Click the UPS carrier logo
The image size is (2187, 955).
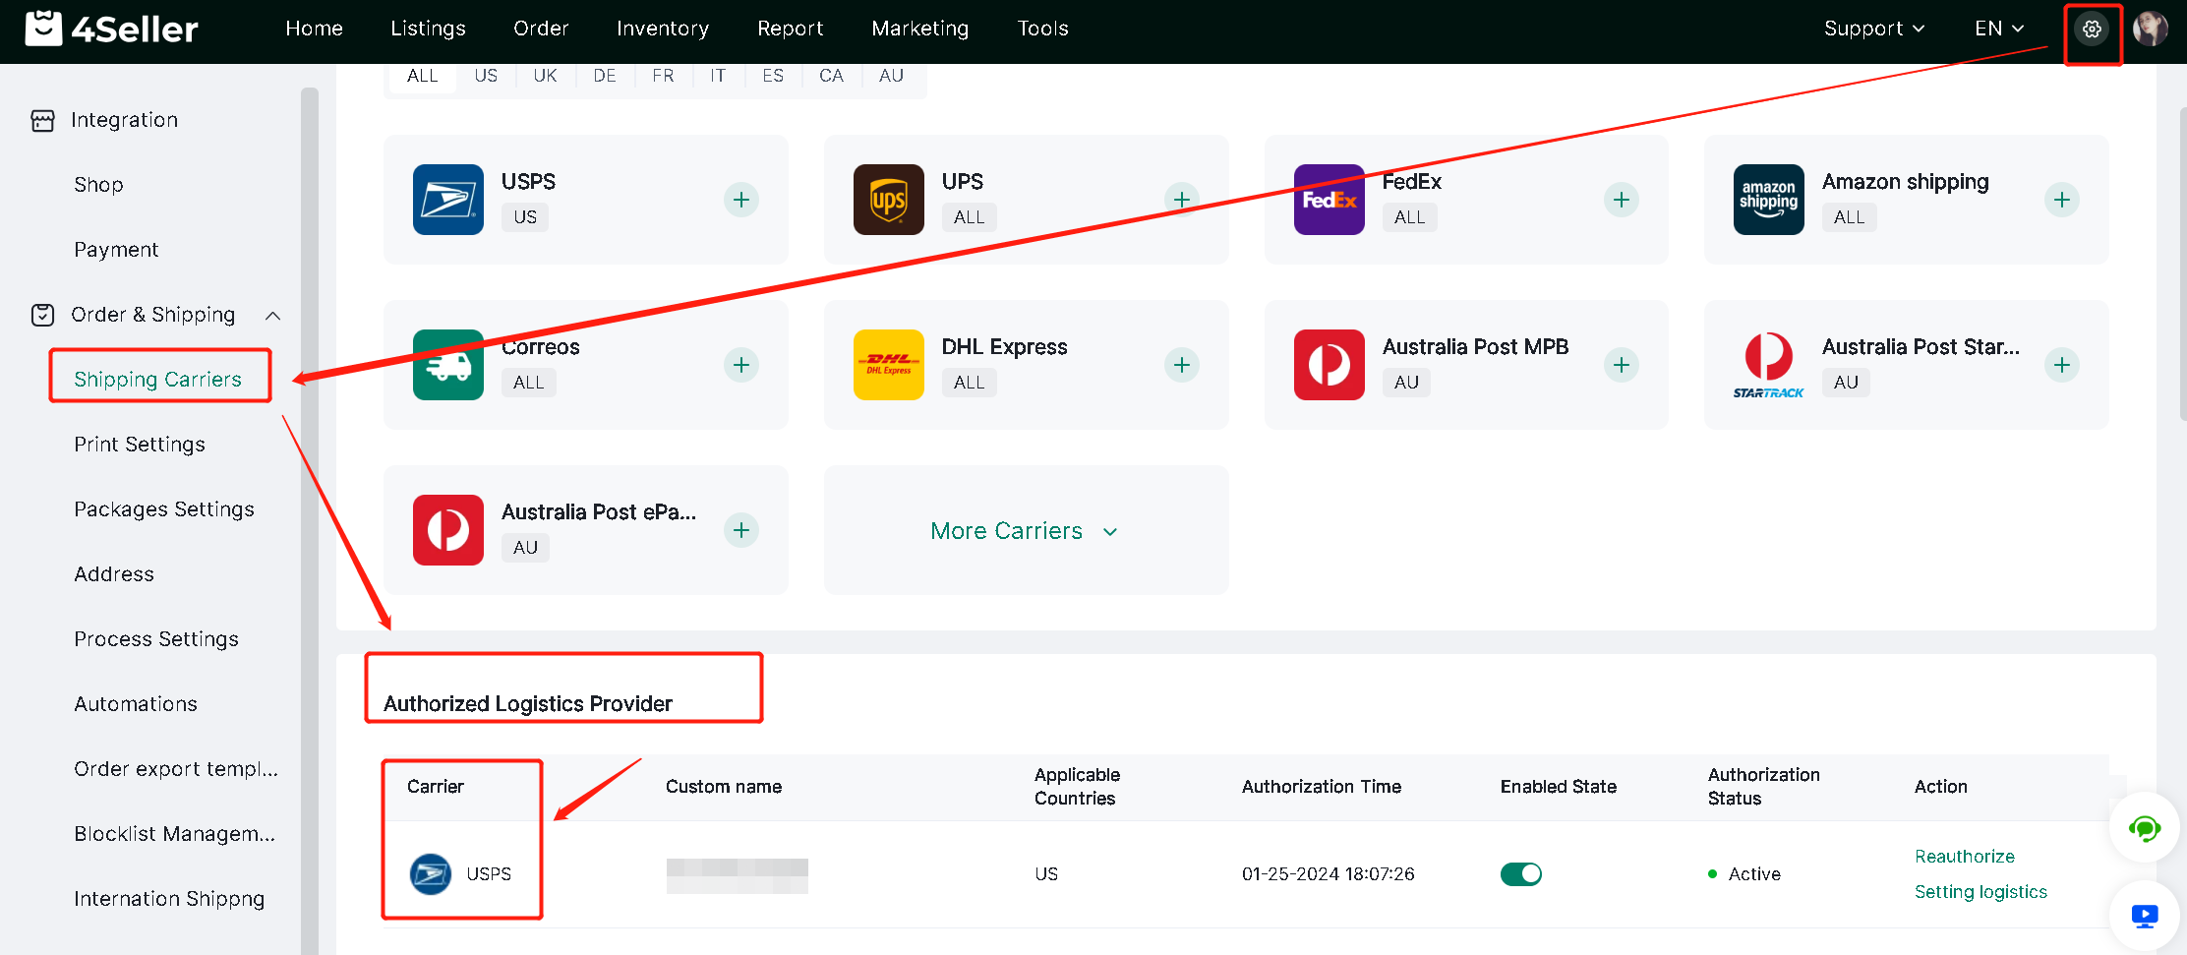tap(889, 200)
